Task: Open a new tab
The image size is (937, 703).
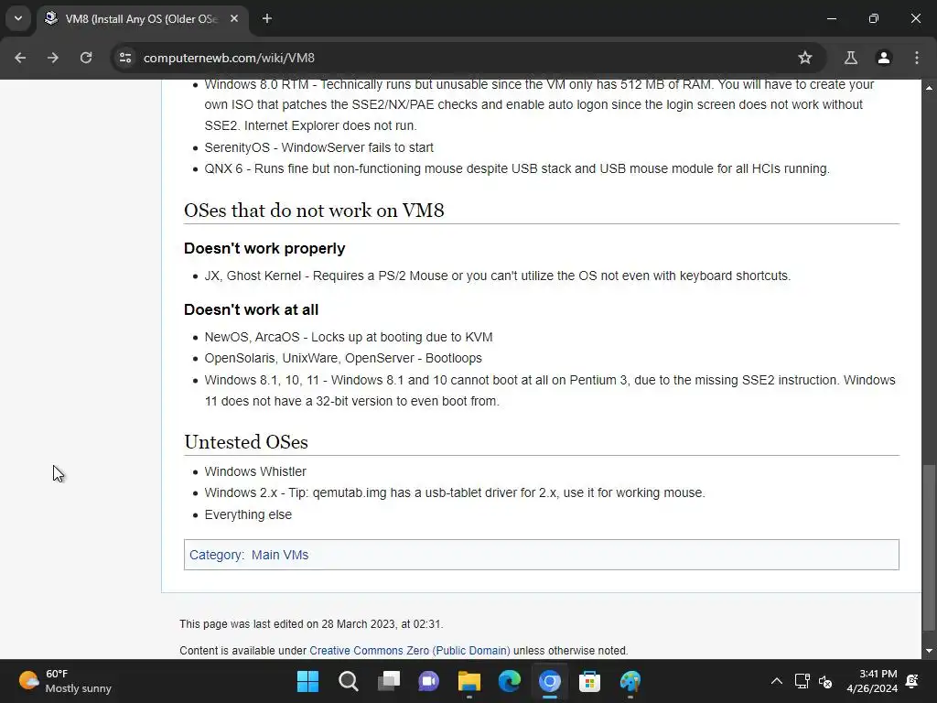Action: pos(267,18)
